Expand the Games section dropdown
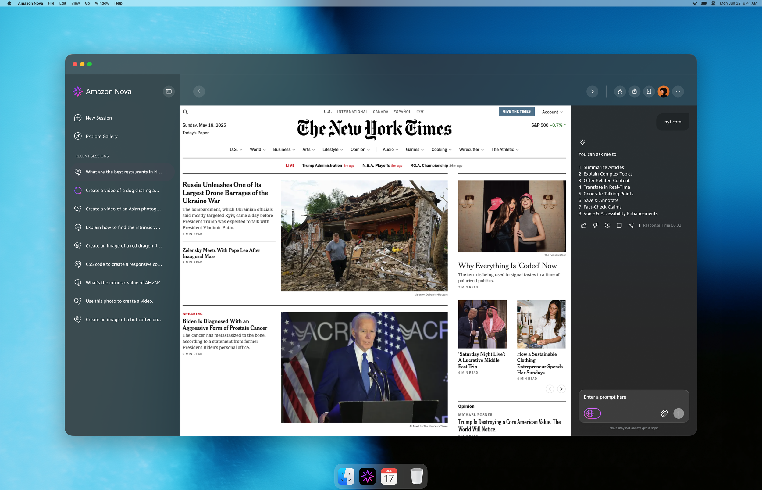The image size is (762, 490). (x=415, y=149)
